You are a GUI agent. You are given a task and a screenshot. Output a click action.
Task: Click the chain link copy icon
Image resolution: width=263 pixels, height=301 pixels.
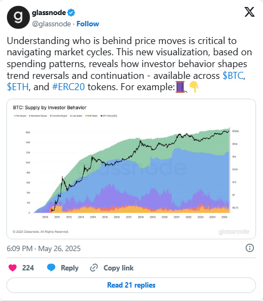coord(94,268)
